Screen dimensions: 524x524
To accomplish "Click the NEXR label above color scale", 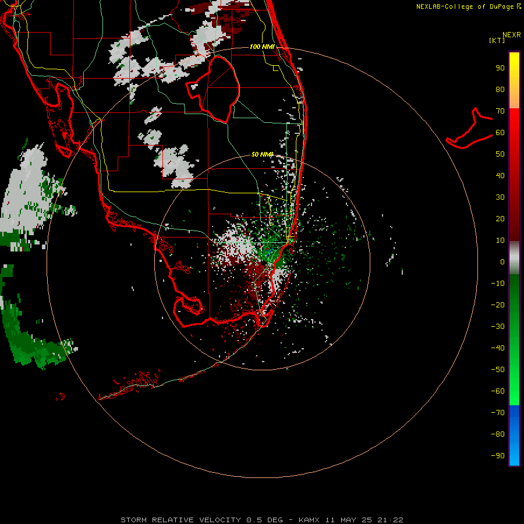I will tap(511, 35).
